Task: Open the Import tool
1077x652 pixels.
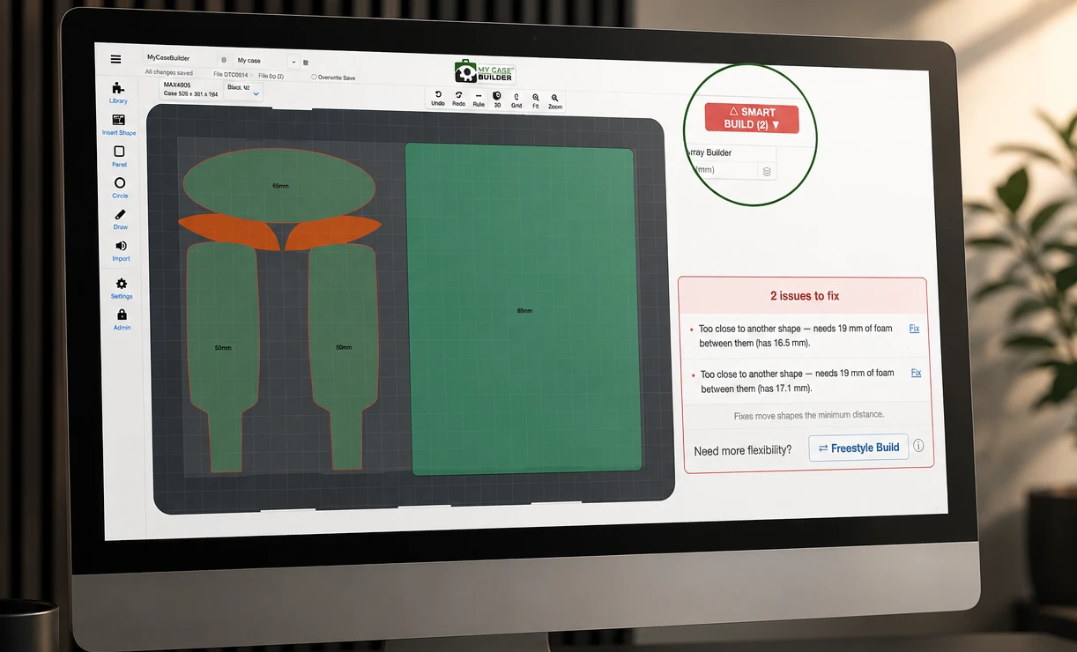Action: click(x=121, y=251)
